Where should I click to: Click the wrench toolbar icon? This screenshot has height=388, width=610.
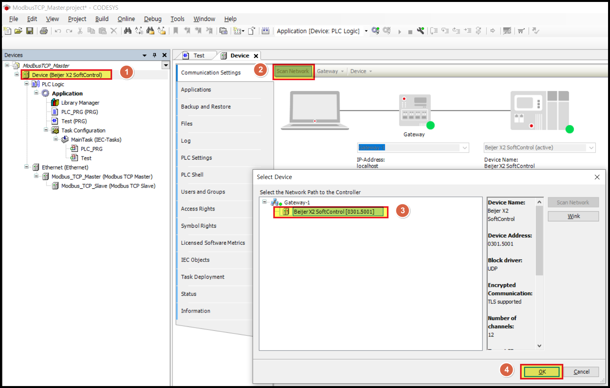pos(420,31)
